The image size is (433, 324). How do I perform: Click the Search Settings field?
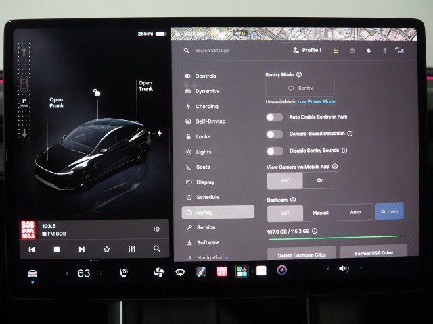coord(212,51)
